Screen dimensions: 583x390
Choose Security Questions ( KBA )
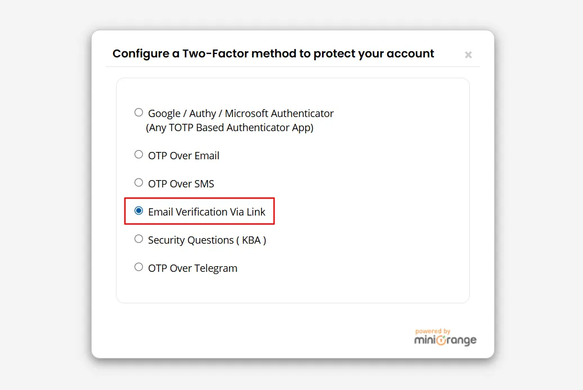tap(138, 239)
